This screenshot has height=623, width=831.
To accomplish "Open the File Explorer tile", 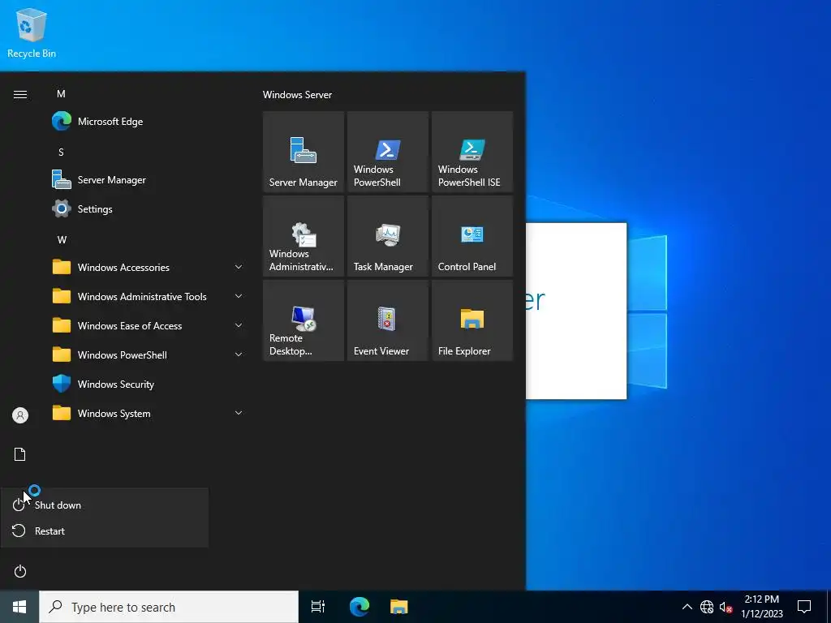I will click(x=472, y=320).
